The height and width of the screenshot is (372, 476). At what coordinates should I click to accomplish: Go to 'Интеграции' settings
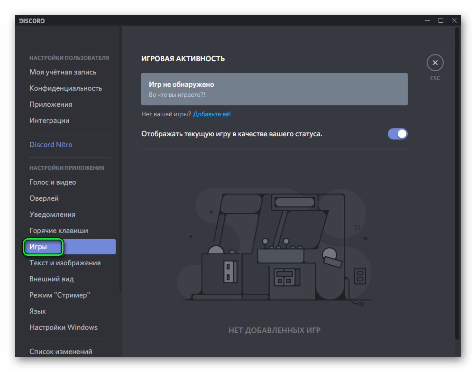tap(49, 121)
